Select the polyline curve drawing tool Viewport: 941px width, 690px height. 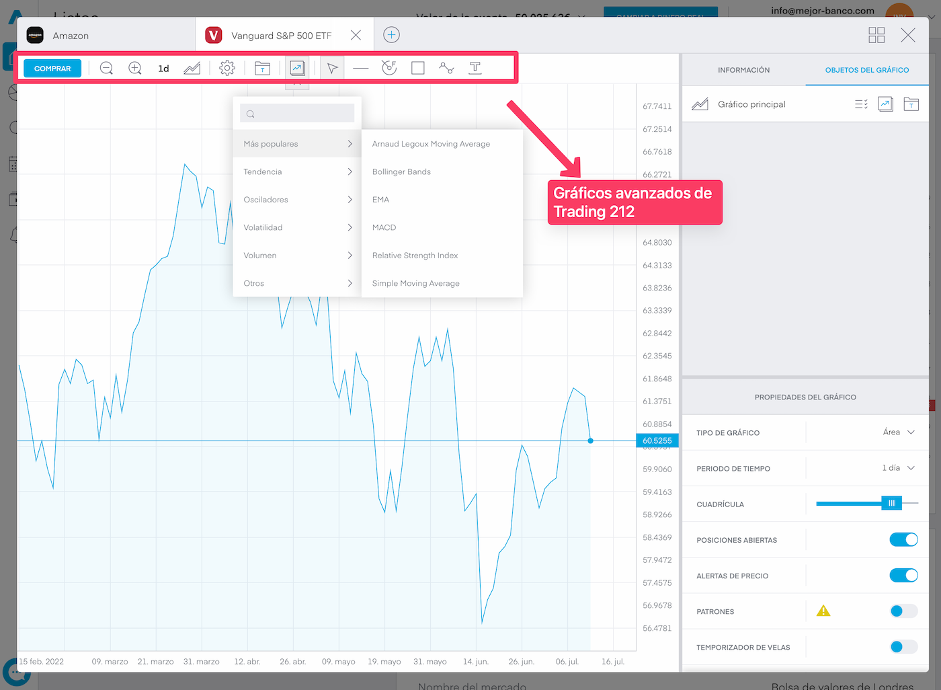coord(446,68)
